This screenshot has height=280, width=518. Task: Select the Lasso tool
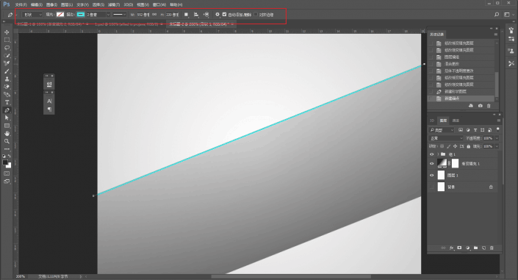tap(7, 48)
